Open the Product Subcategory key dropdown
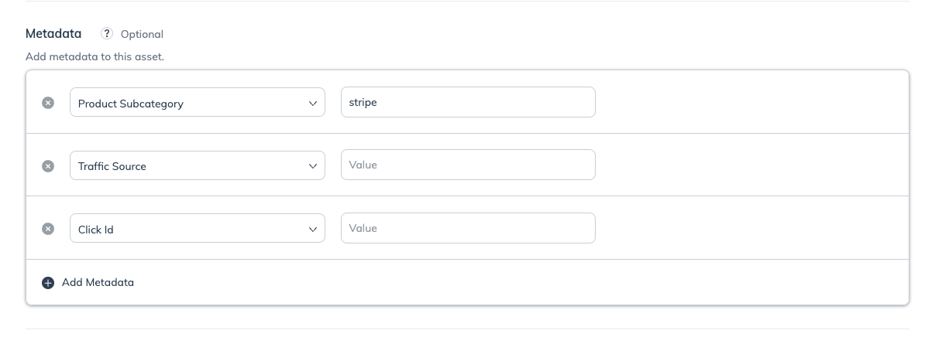Screen dimensions: 935x337 tap(198, 102)
